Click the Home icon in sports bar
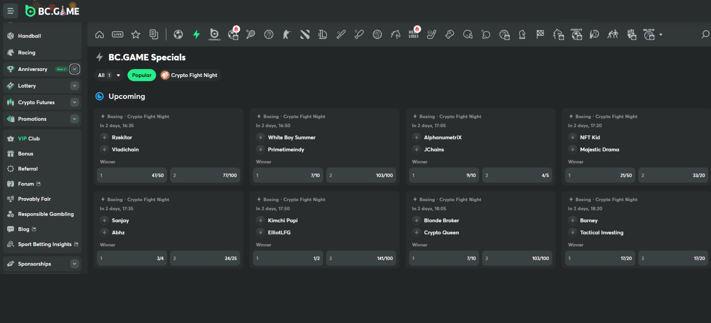The image size is (711, 323). click(99, 35)
